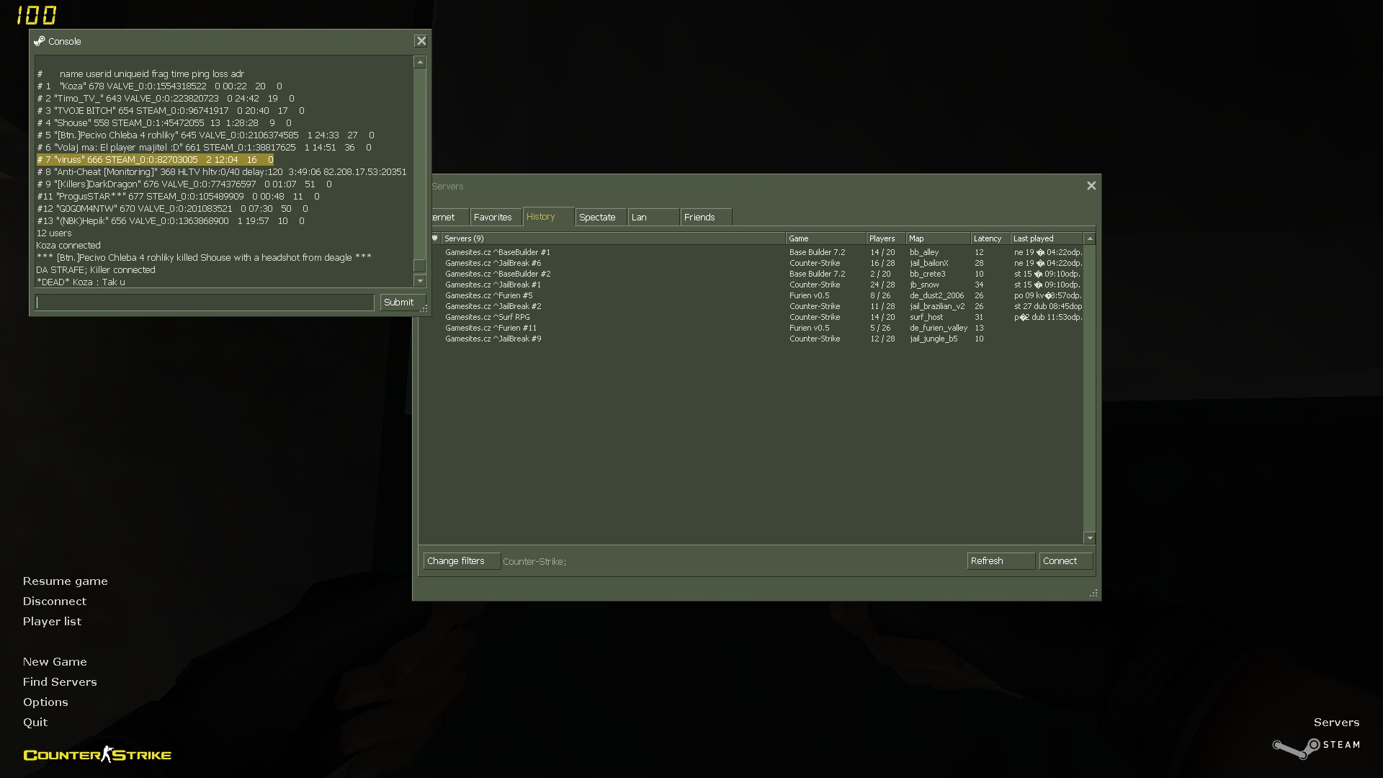Viewport: 1383px width, 778px height.
Task: Open the Friends tab
Action: point(706,217)
